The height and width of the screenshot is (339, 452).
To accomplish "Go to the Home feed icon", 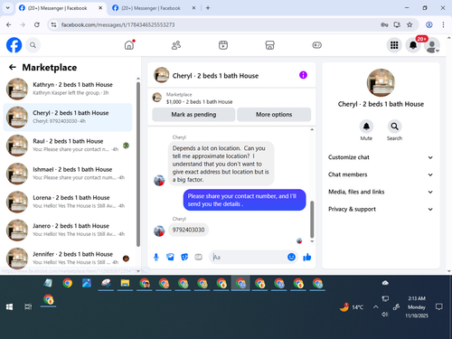I will coord(129,45).
